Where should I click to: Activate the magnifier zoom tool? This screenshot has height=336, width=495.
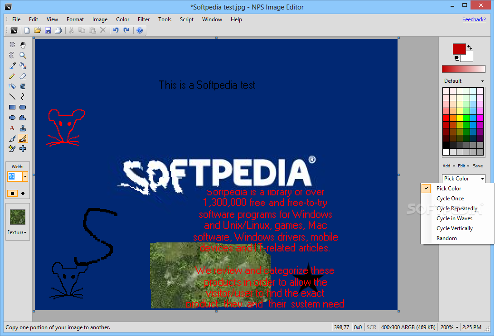(23, 55)
